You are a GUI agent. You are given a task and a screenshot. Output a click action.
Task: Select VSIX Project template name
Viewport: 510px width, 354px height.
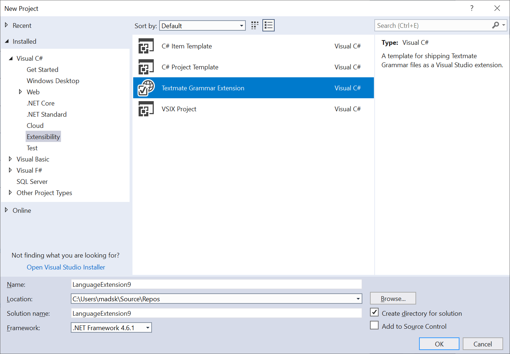[x=179, y=109]
